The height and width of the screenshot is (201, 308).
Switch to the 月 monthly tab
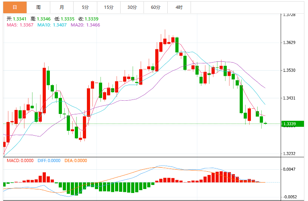(62, 8)
